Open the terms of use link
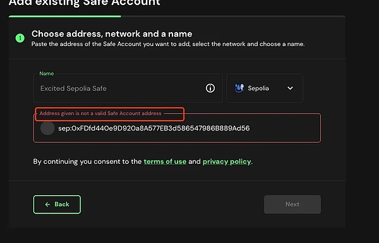 tap(165, 161)
